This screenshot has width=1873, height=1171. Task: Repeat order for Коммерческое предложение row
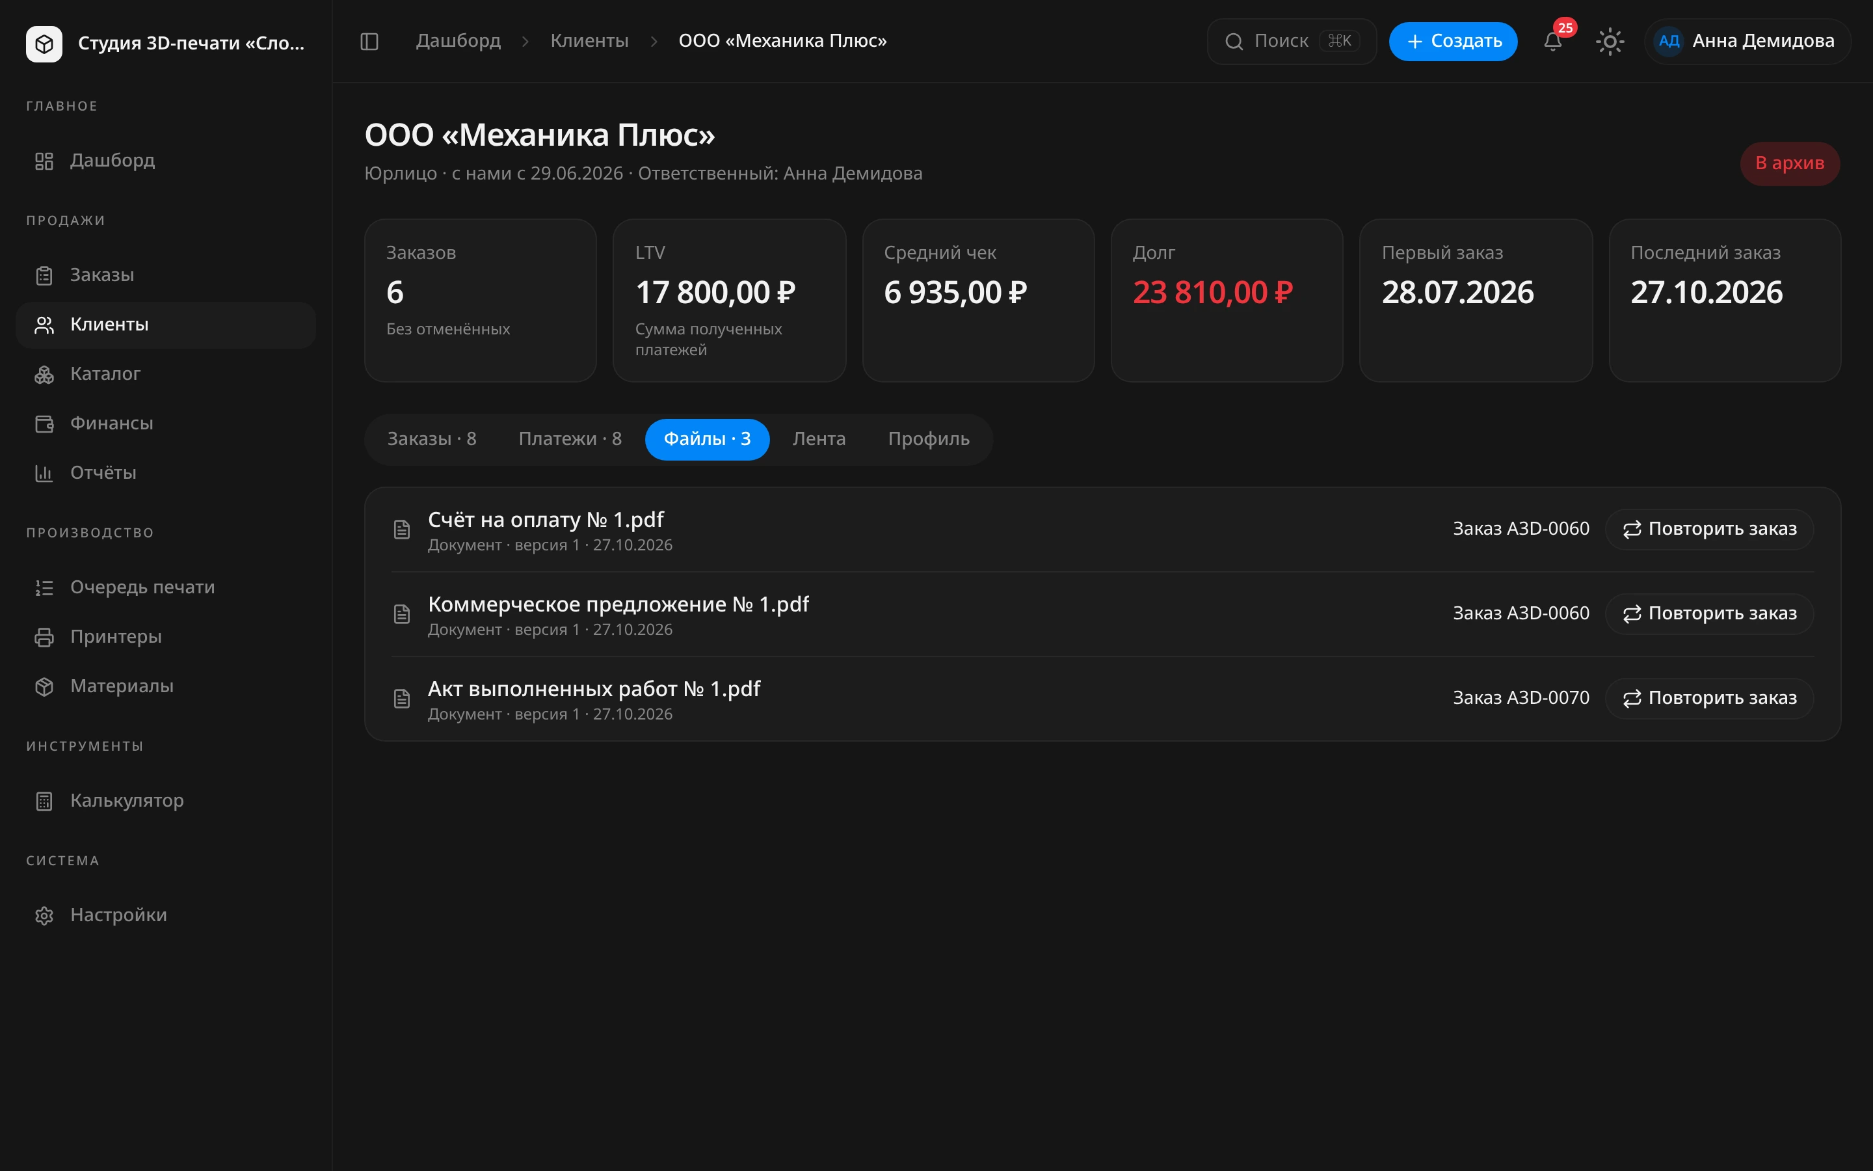pos(1709,613)
